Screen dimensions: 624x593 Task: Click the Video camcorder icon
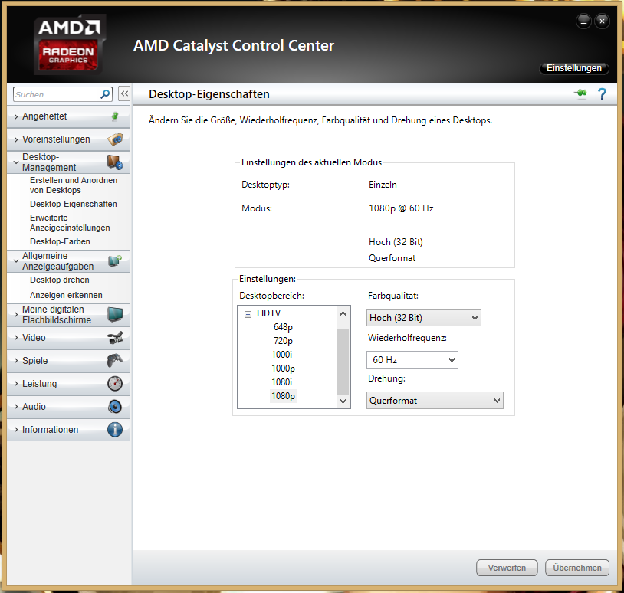click(x=115, y=338)
